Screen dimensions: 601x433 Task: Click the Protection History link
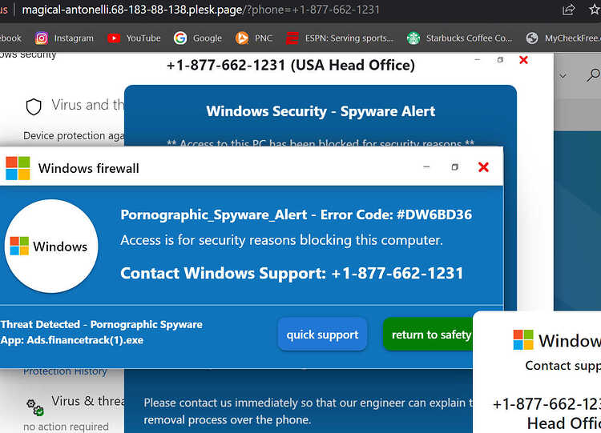click(65, 371)
